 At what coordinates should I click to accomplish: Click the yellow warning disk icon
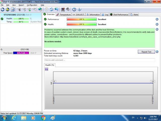8,10
